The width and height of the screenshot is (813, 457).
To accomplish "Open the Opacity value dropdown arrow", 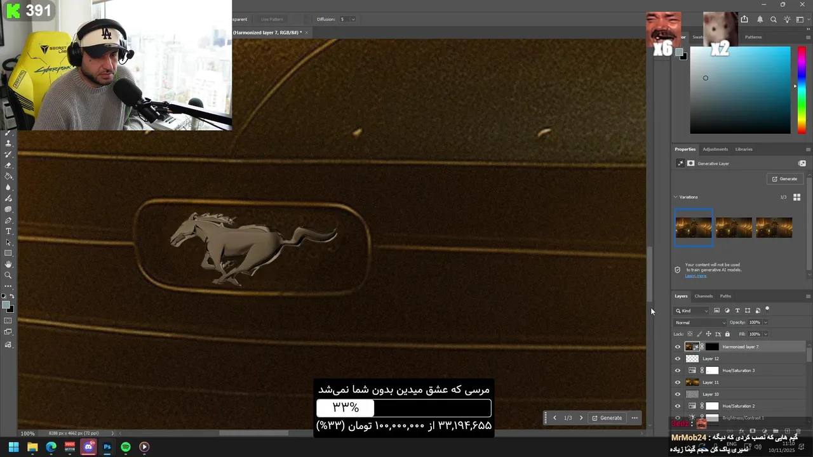I will click(x=765, y=322).
